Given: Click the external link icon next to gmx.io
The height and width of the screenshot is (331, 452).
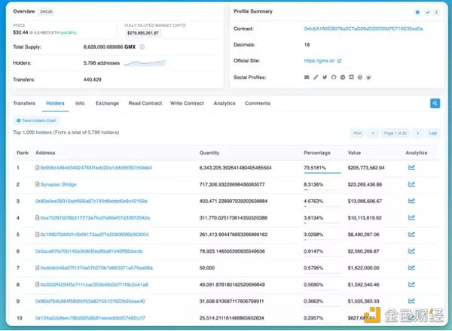Looking at the screenshot, I should [339, 60].
